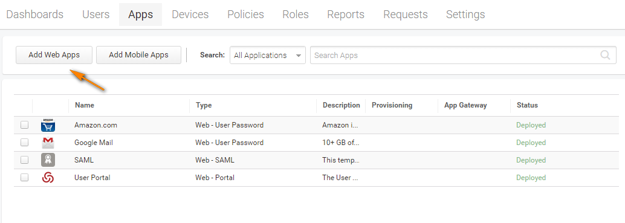Image resolution: width=625 pixels, height=223 pixels.
Task: Click the Google Mail envelope icon
Action: coord(48,143)
